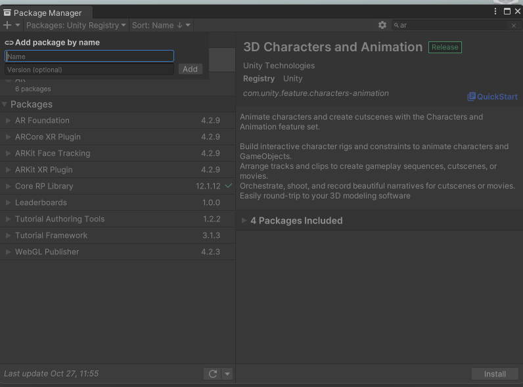Select Tutorial Framework package
This screenshot has width=523, height=387.
[x=118, y=235]
